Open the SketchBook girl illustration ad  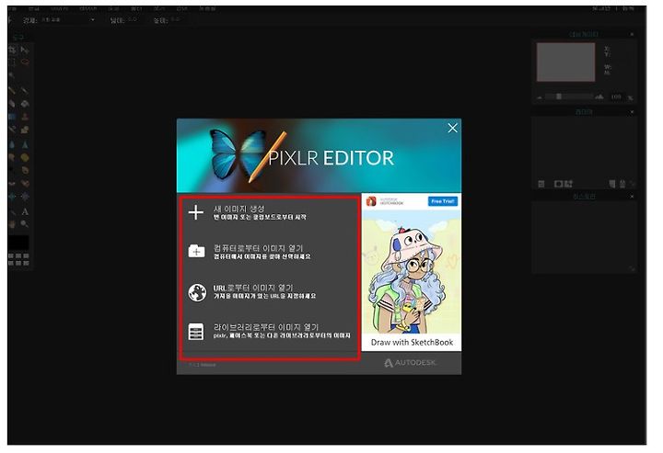412,272
